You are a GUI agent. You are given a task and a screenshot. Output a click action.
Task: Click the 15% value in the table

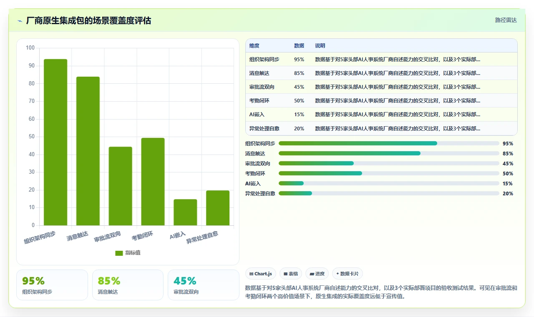click(x=299, y=115)
